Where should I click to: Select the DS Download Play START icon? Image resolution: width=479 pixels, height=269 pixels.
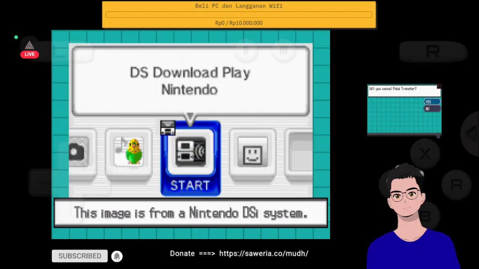(190, 158)
